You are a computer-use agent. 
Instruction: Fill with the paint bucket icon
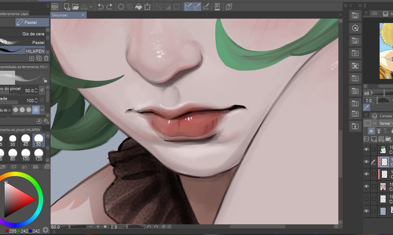click(x=139, y=7)
